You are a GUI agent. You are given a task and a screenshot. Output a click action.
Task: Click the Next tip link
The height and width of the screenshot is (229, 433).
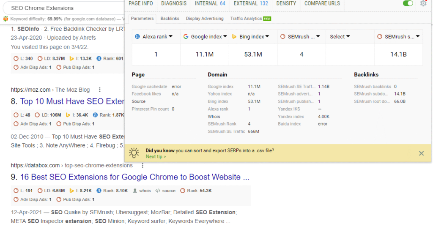[156, 157]
